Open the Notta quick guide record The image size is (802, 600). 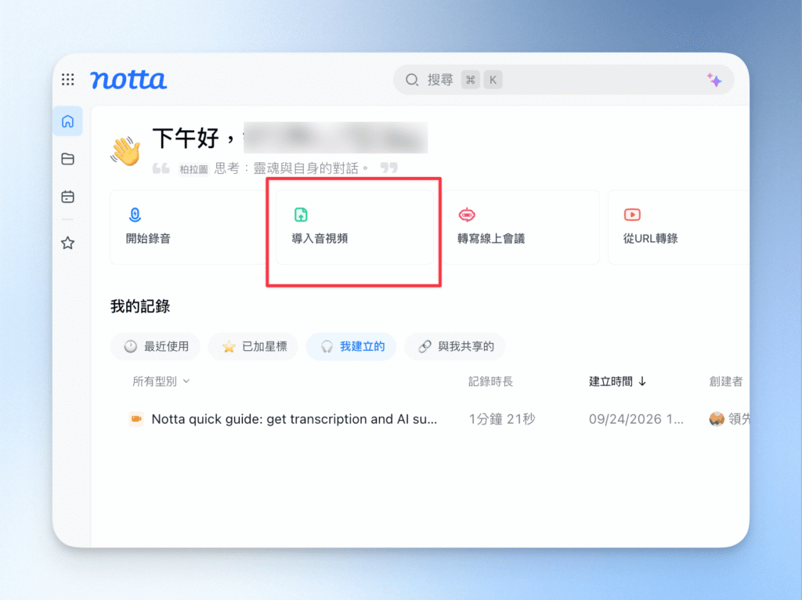[294, 419]
